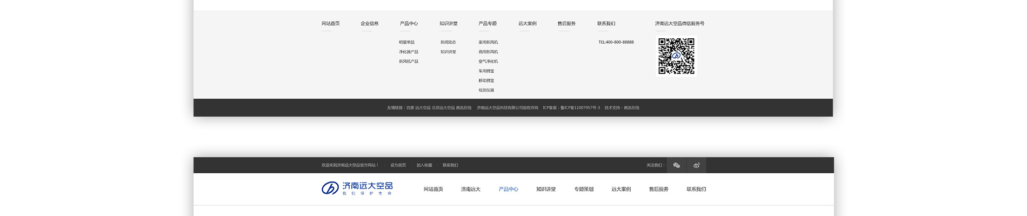1027x216 pixels.
Task: Open 移动肺宝 footer sublink
Action: coord(486,81)
